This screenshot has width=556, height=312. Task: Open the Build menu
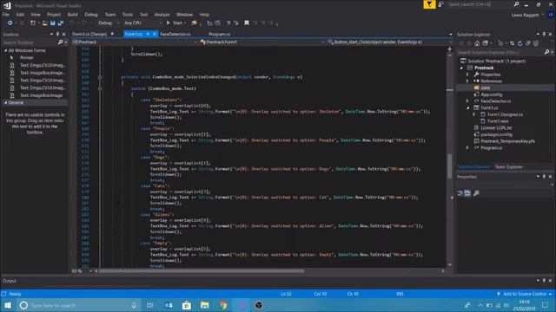[x=72, y=15]
